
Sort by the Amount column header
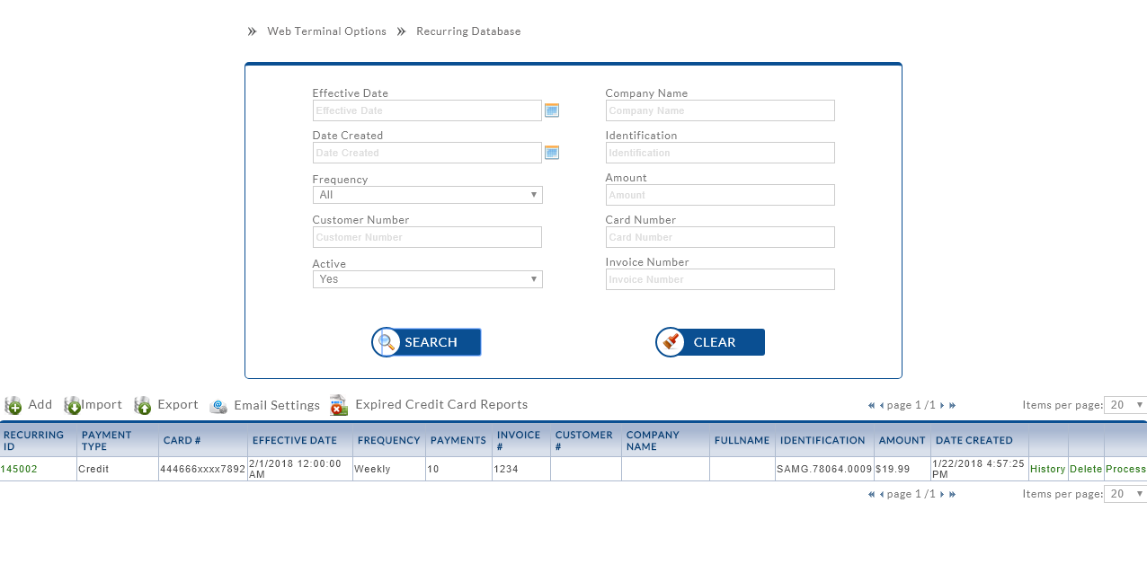point(902,440)
